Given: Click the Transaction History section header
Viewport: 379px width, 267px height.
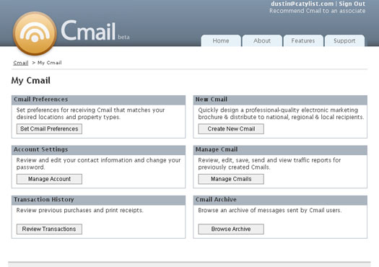Looking at the screenshot, I should point(99,200).
